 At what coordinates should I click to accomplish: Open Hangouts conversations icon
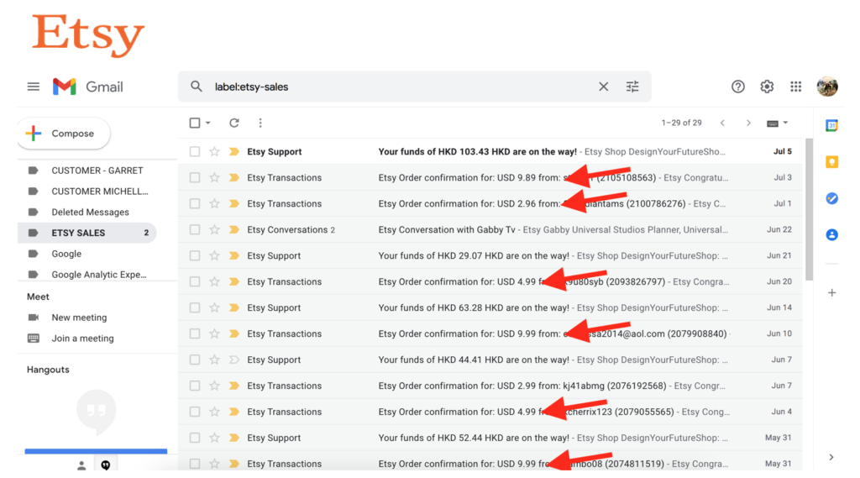click(x=105, y=465)
